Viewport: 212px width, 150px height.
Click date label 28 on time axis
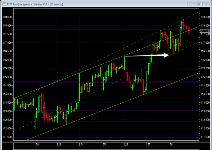pos(171,145)
